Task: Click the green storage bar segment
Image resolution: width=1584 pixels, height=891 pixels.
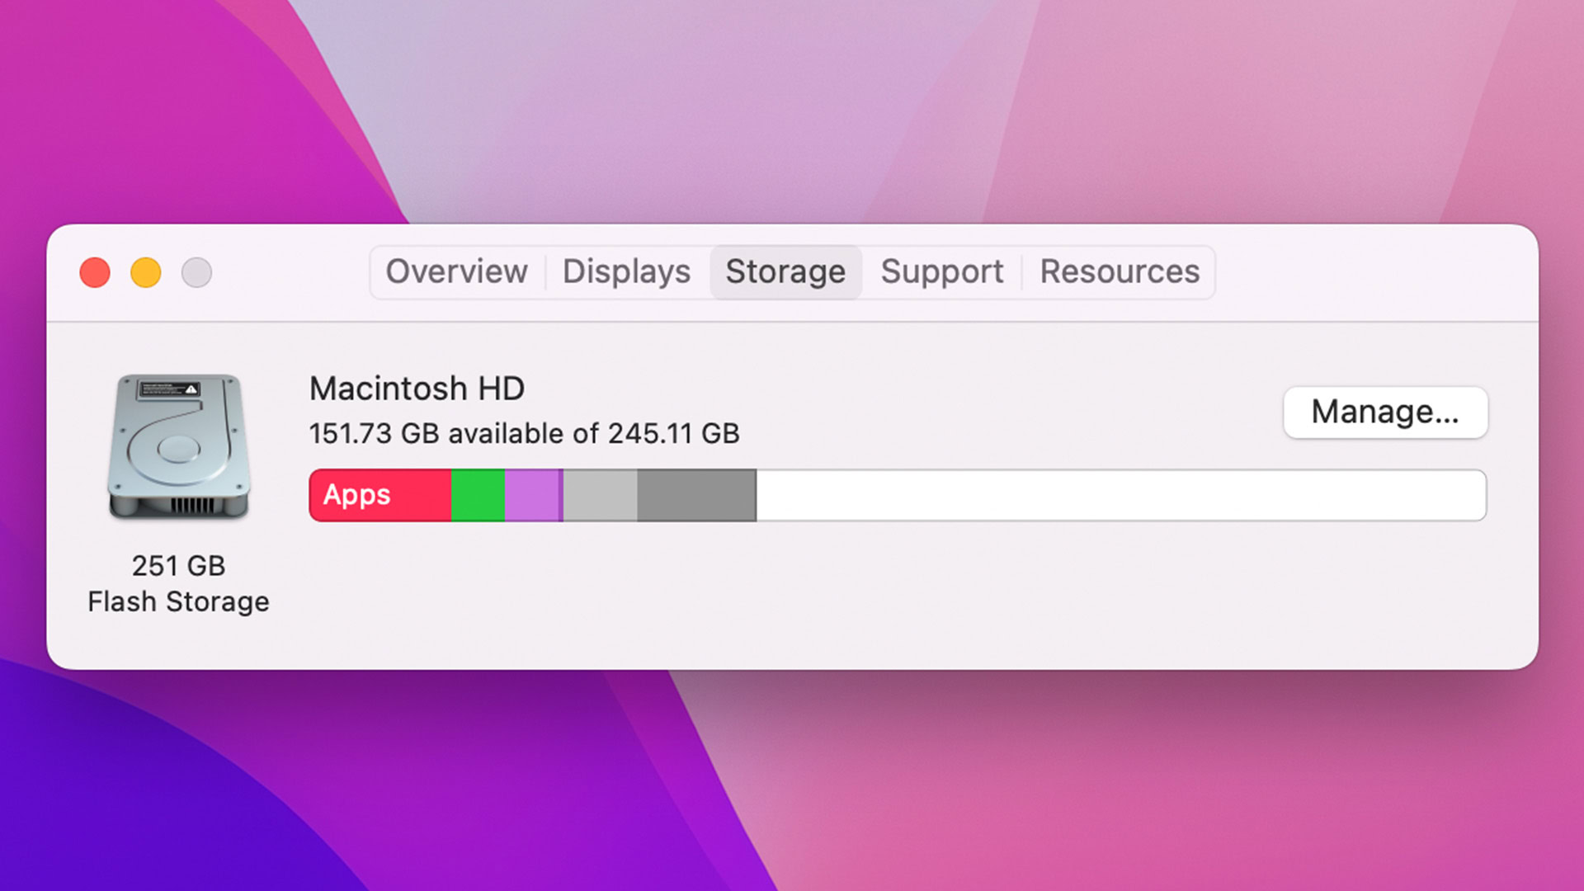Action: pyautogui.click(x=478, y=495)
